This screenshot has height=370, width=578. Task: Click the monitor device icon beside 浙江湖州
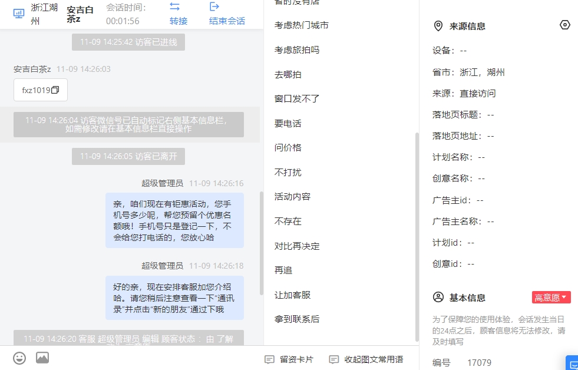tap(19, 14)
